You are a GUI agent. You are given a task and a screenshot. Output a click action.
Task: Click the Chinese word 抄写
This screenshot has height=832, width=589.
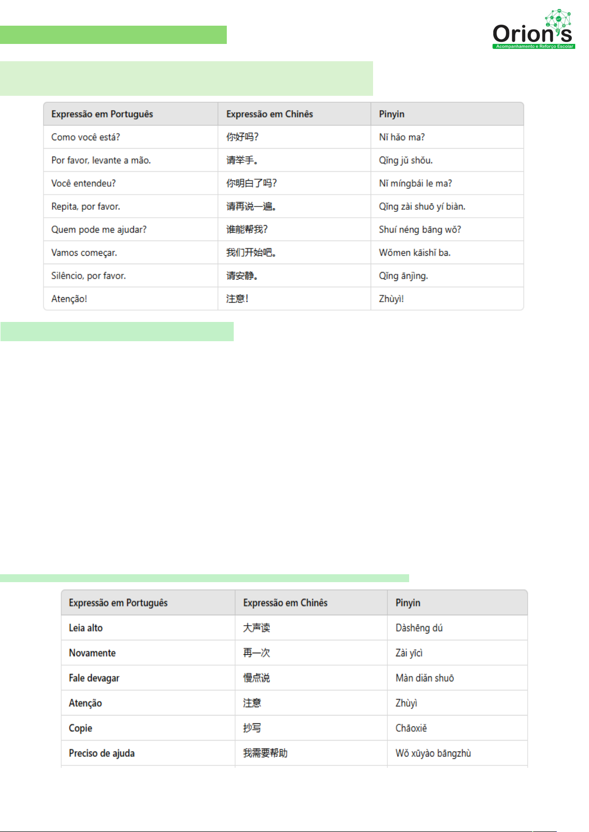click(252, 728)
